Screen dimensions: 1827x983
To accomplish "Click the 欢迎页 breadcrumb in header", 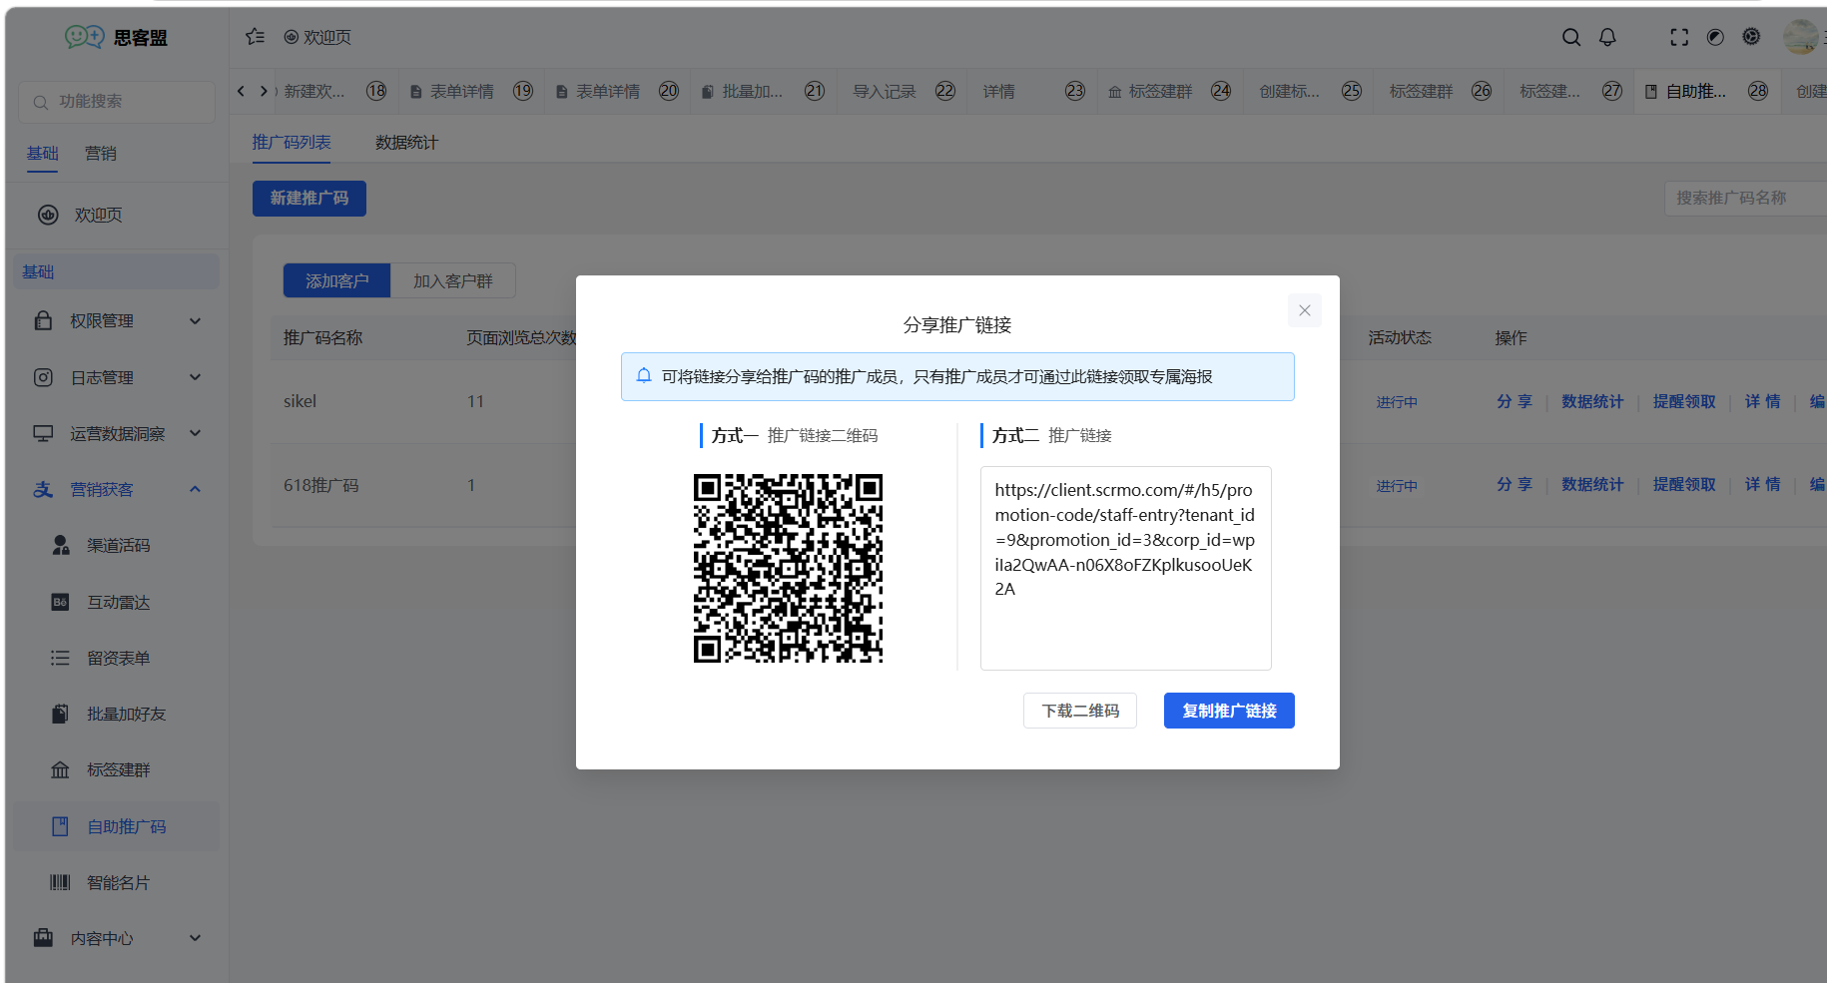I will pyautogui.click(x=317, y=37).
